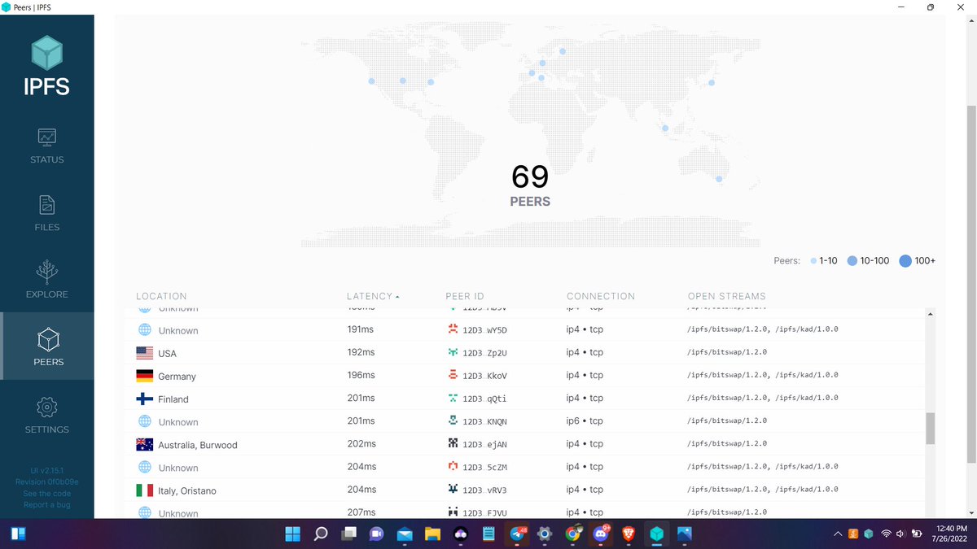Click the Peers sidebar icon

click(46, 346)
